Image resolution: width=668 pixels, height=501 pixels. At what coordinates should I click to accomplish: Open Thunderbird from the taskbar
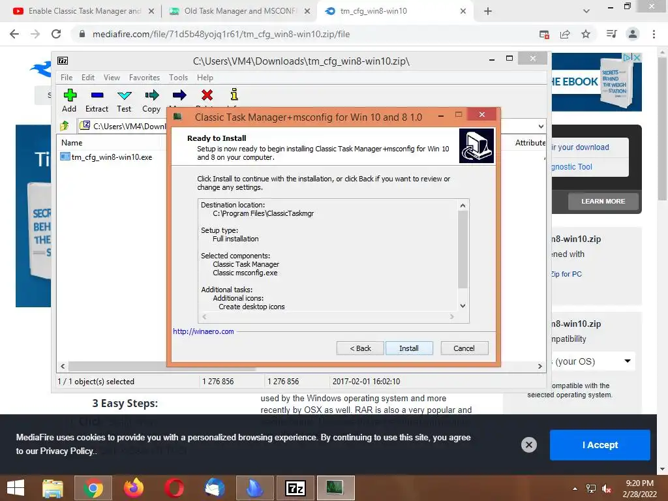point(215,488)
